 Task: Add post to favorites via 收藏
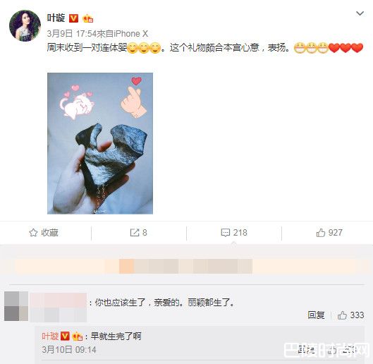tap(44, 233)
